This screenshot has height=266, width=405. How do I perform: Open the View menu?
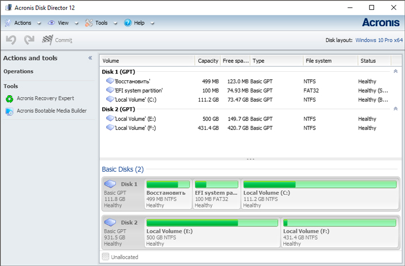(63, 23)
